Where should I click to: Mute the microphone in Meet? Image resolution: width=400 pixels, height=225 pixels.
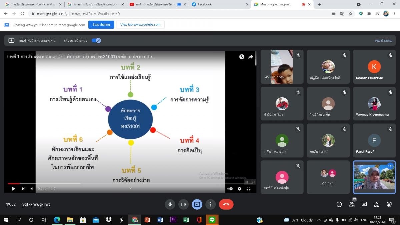pos(170,204)
